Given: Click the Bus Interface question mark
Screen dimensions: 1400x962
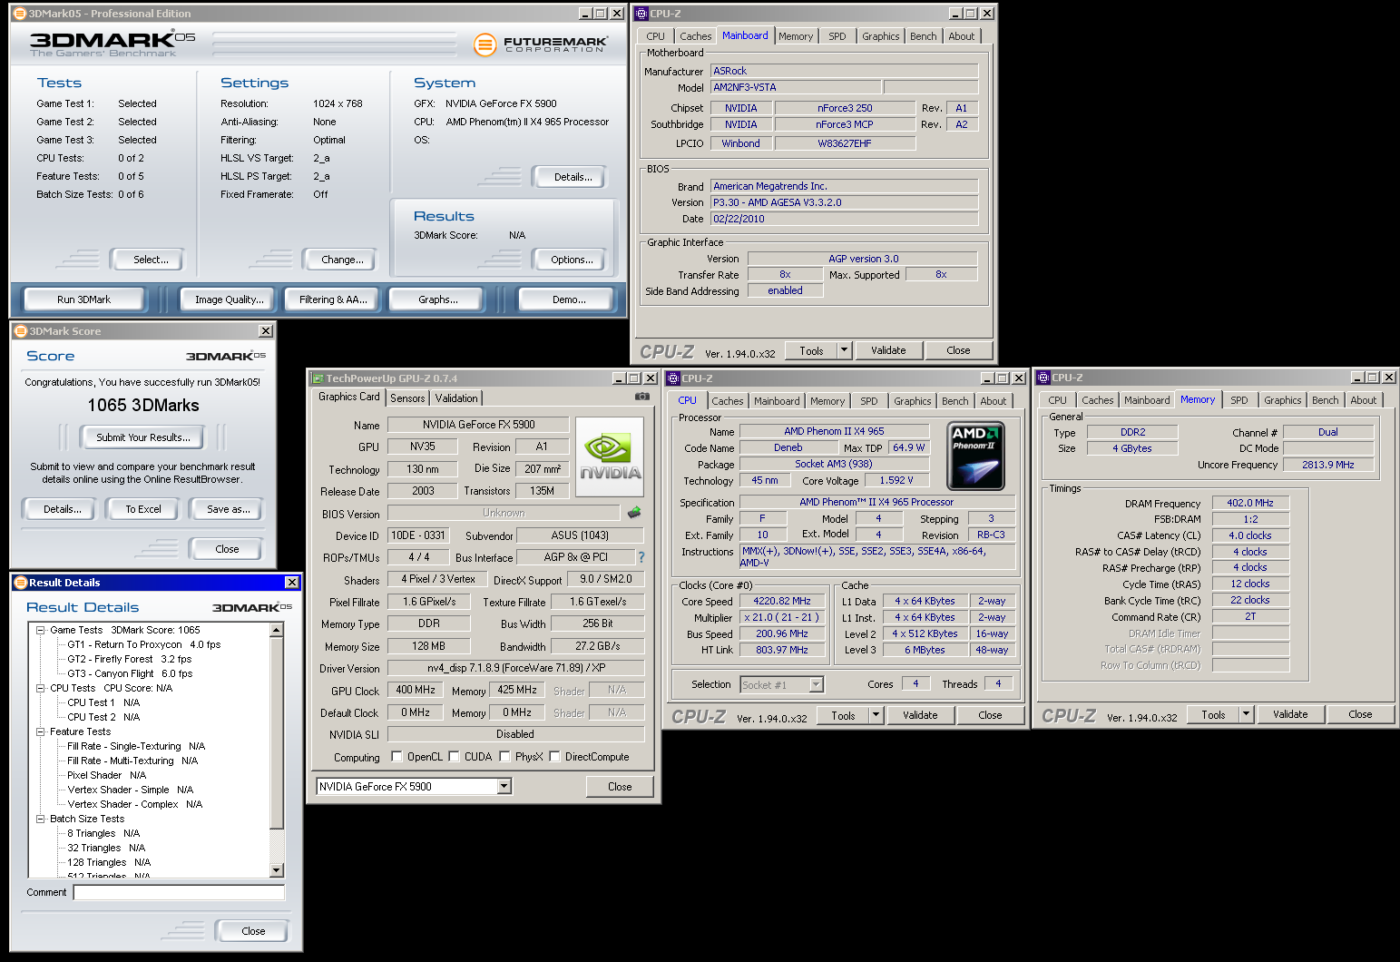Looking at the screenshot, I should (x=641, y=557).
